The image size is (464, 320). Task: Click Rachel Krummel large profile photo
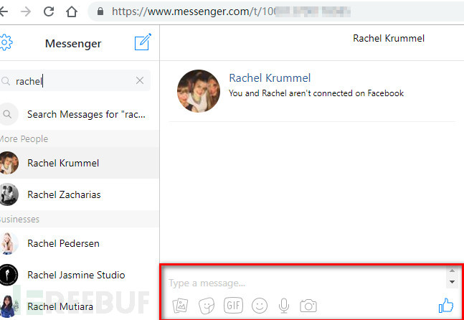(x=199, y=91)
